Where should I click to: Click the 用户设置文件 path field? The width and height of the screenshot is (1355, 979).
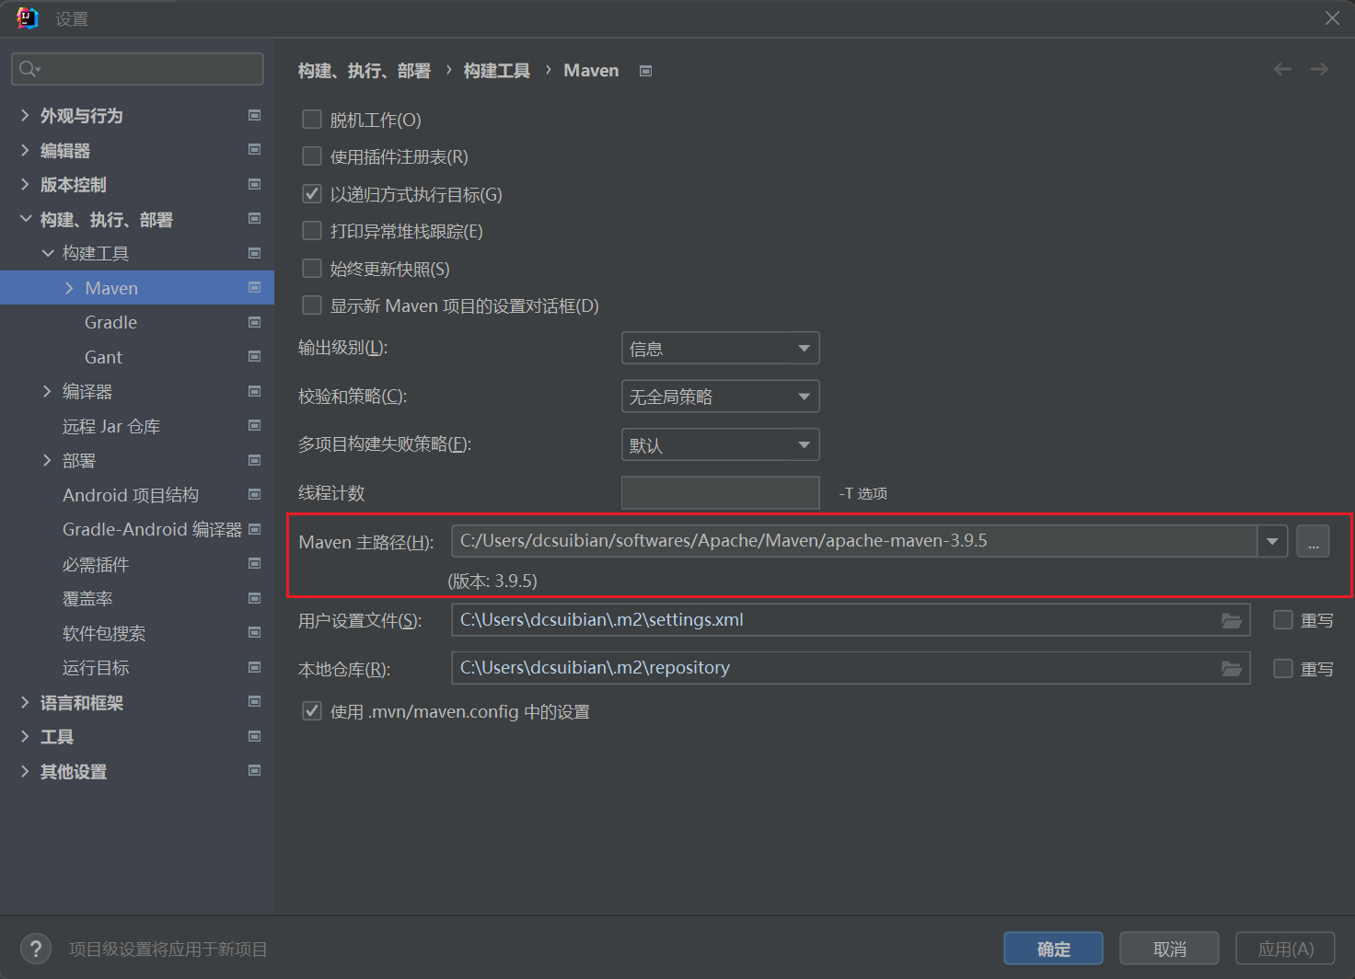point(851,620)
